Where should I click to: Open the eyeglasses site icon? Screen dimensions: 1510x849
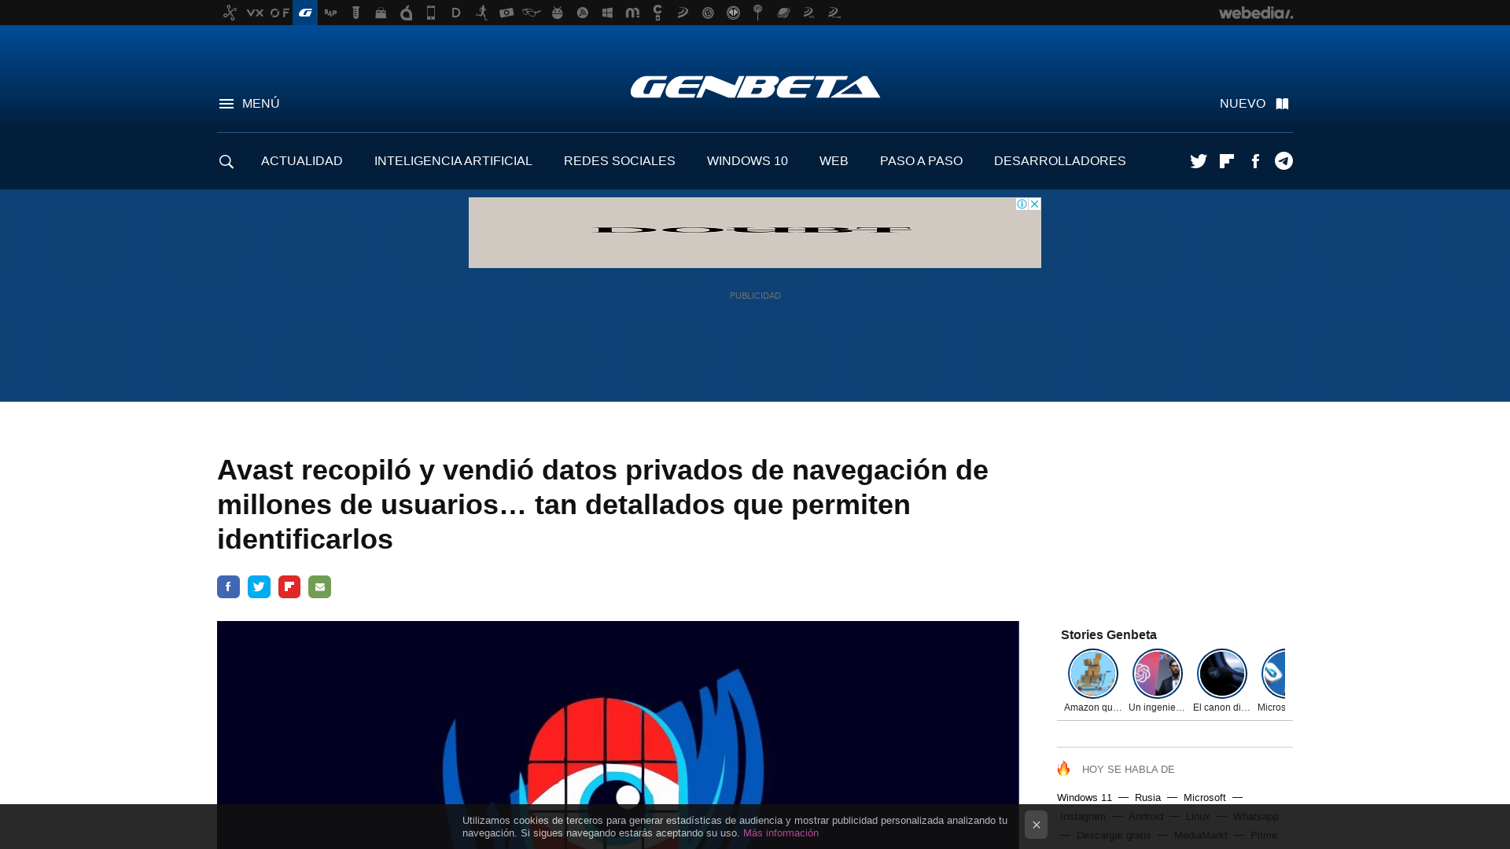[532, 13]
